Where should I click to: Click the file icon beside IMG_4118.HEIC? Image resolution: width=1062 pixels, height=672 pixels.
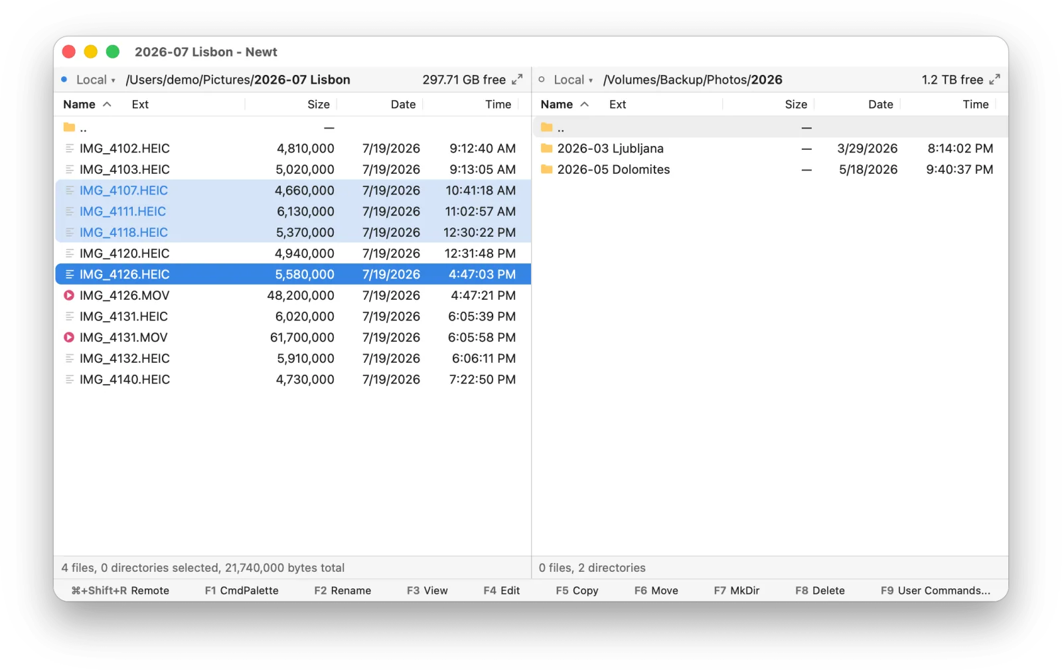click(69, 233)
